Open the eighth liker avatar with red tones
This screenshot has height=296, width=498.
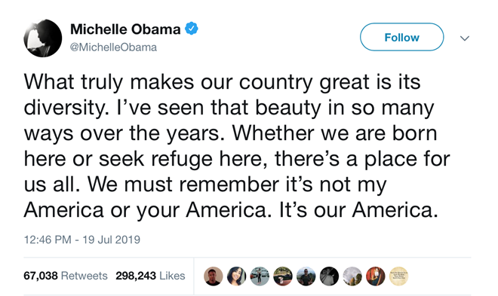point(376,276)
